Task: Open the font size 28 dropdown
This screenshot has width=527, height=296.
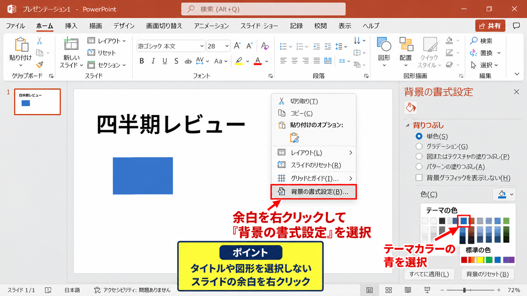Action: click(227, 46)
